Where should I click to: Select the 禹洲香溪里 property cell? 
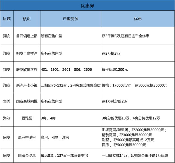(x=27, y=137)
